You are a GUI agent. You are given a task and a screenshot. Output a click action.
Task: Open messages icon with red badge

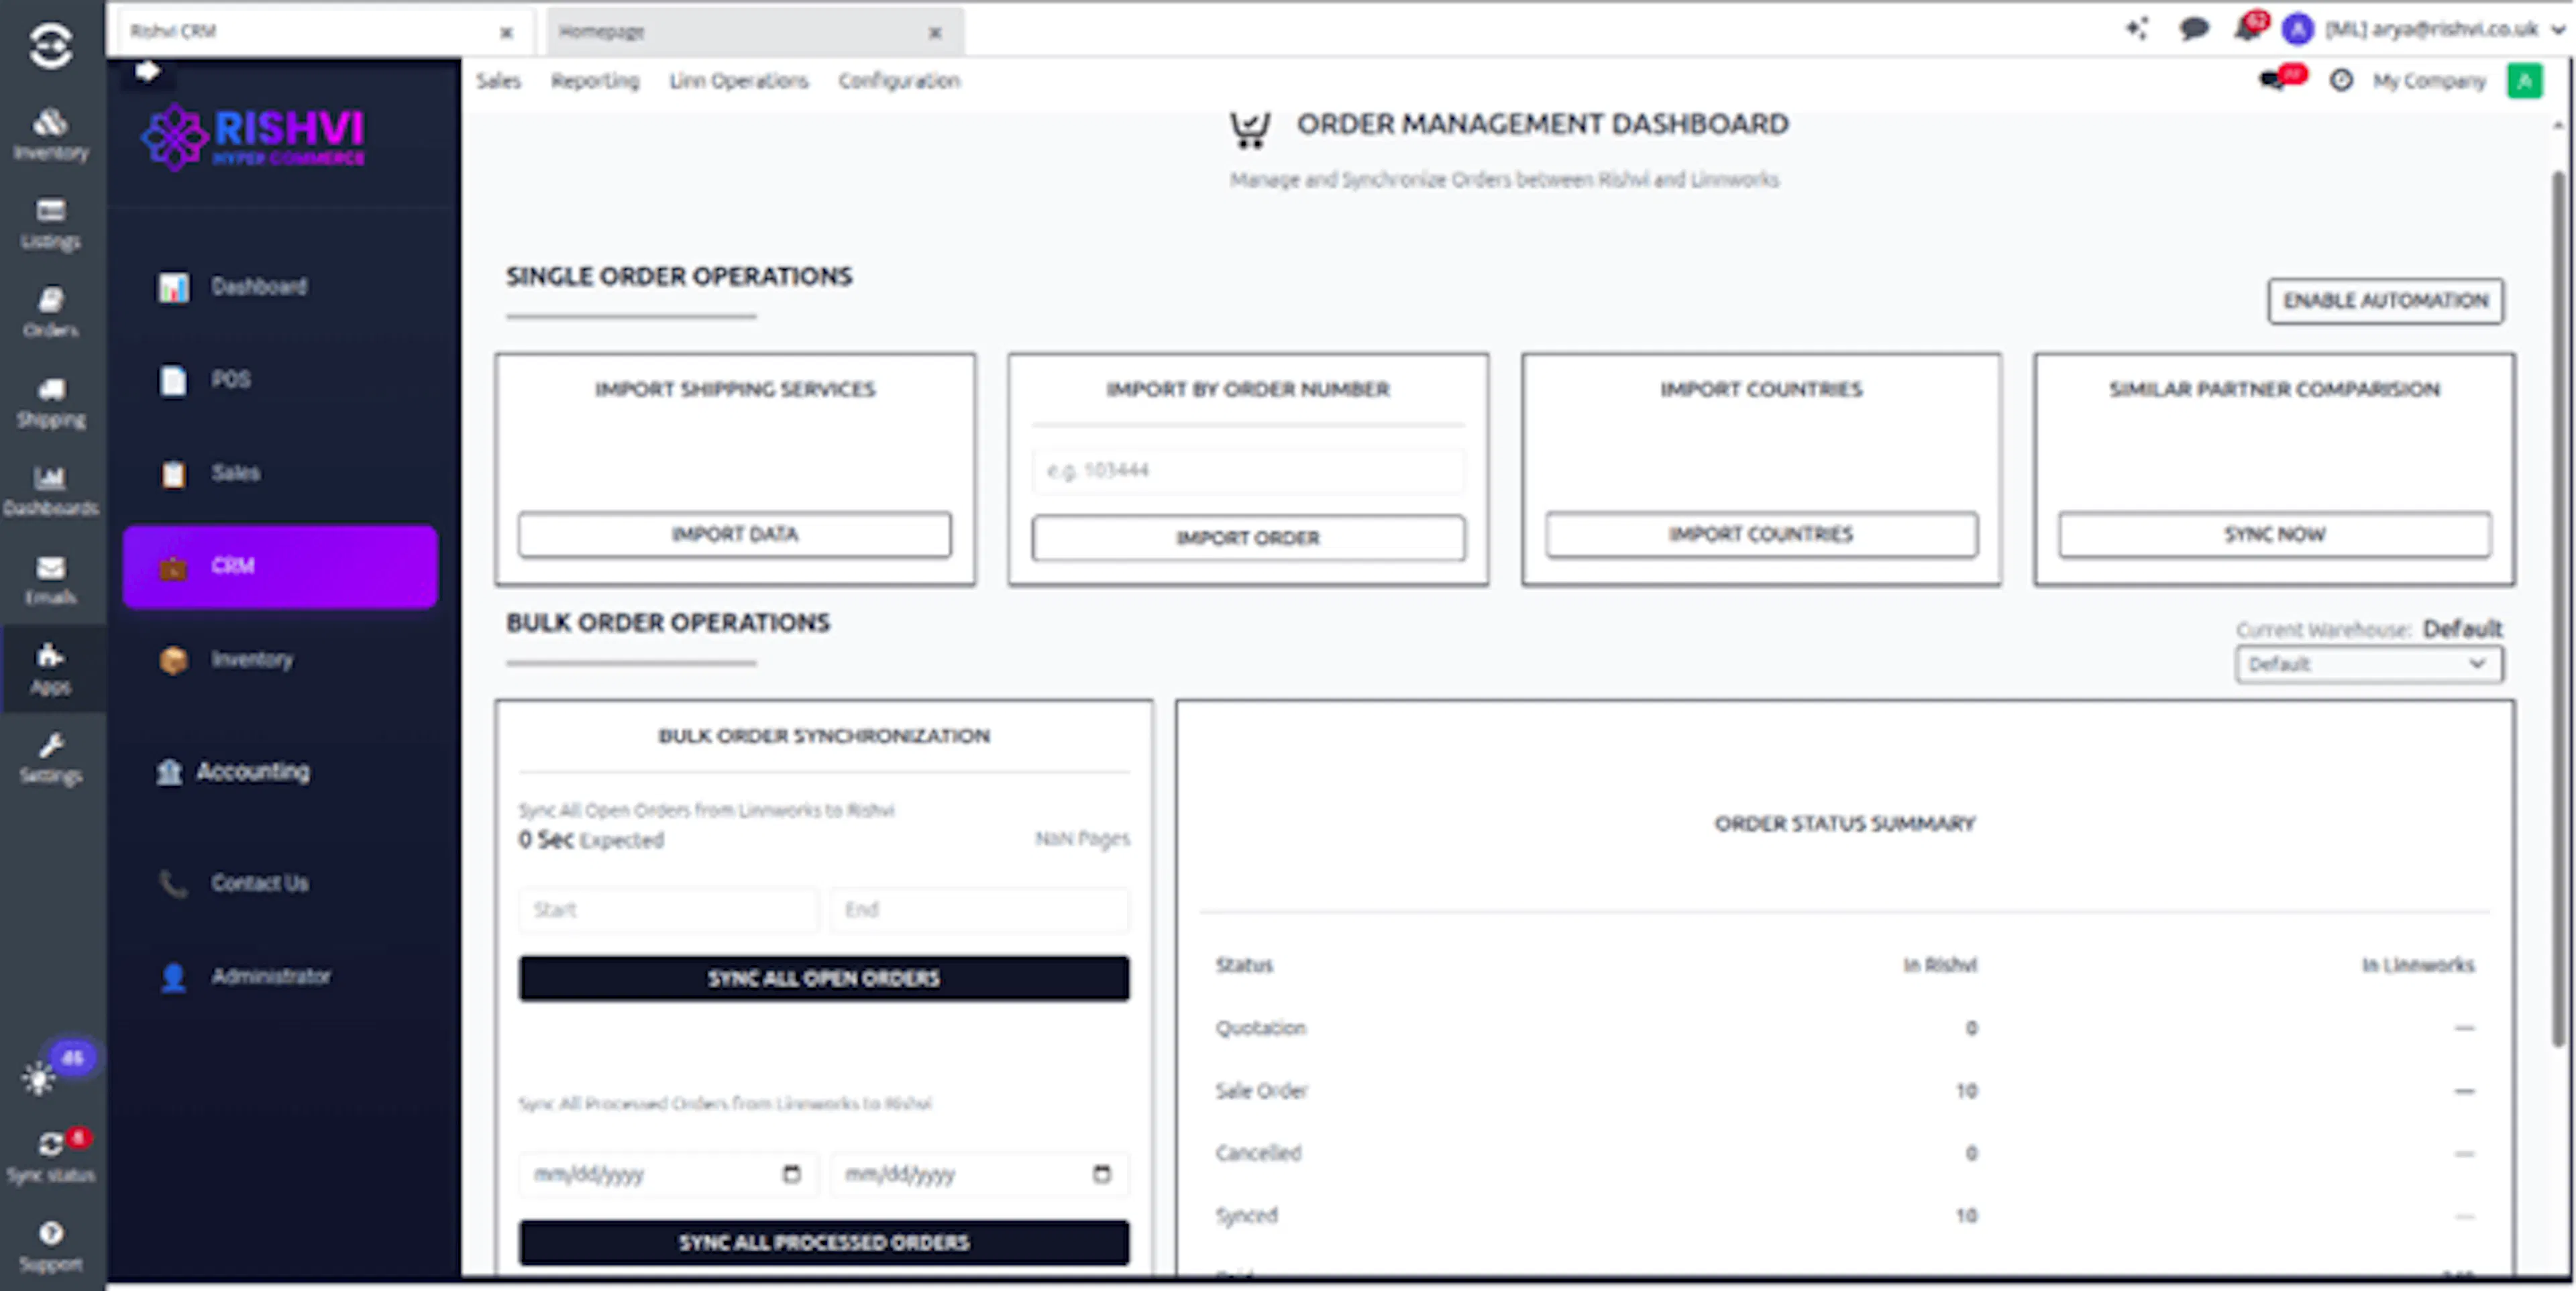[x=2275, y=80]
